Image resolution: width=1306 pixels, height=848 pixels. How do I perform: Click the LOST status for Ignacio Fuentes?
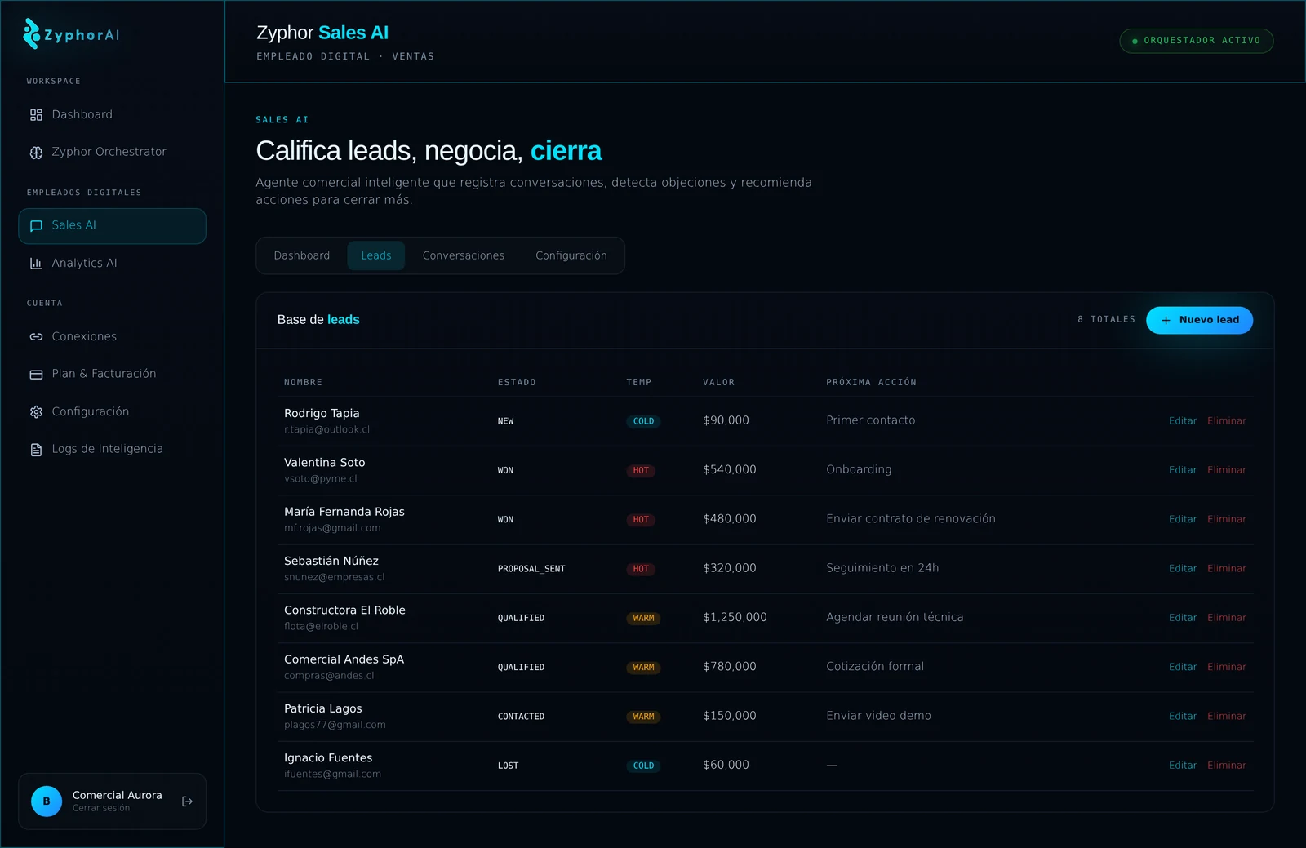click(x=508, y=766)
